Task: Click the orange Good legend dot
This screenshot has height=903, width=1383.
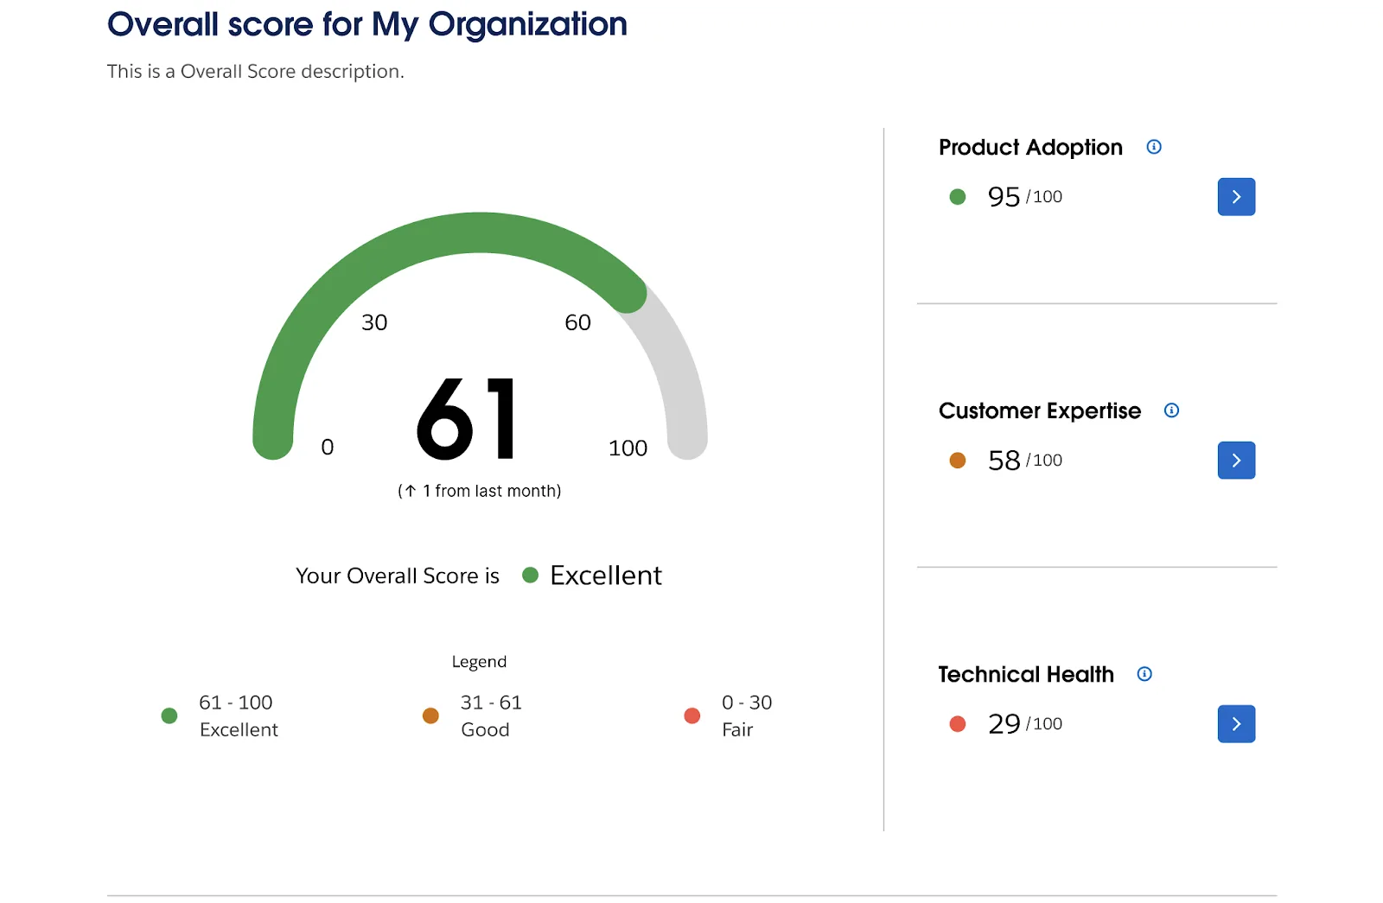Action: (430, 715)
